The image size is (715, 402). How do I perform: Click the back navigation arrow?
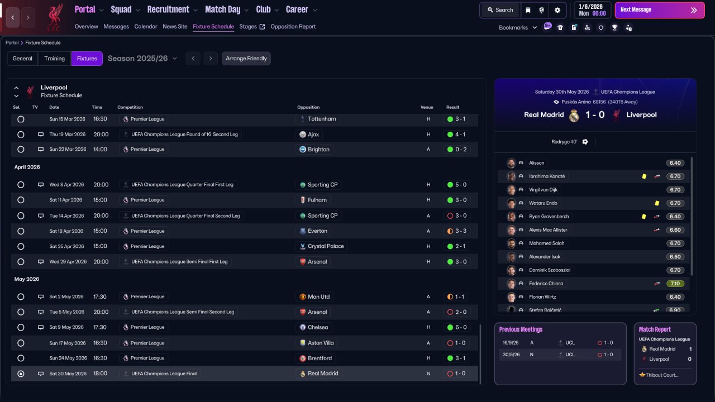click(x=13, y=17)
